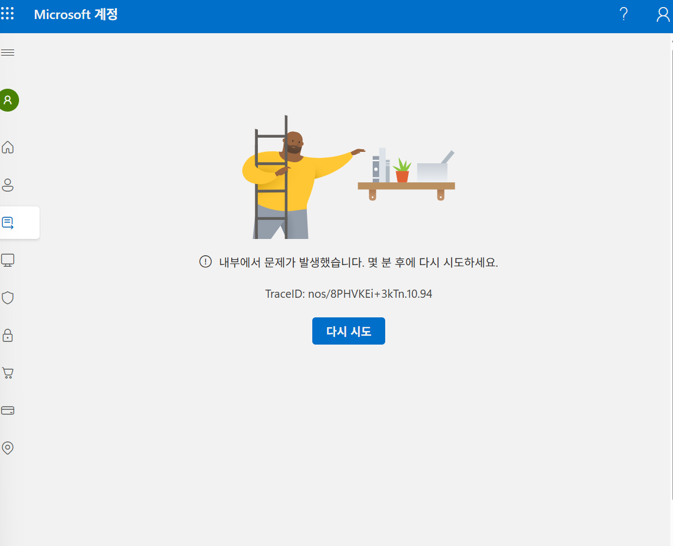Open the Address book location pin icon
This screenshot has width=673, height=546.
click(x=8, y=448)
